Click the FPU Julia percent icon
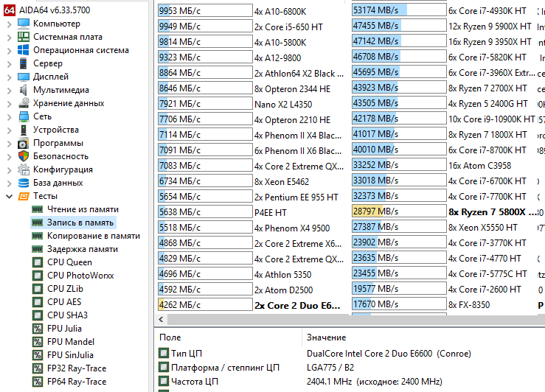Screen dimensions: 545x392 (x=37, y=329)
